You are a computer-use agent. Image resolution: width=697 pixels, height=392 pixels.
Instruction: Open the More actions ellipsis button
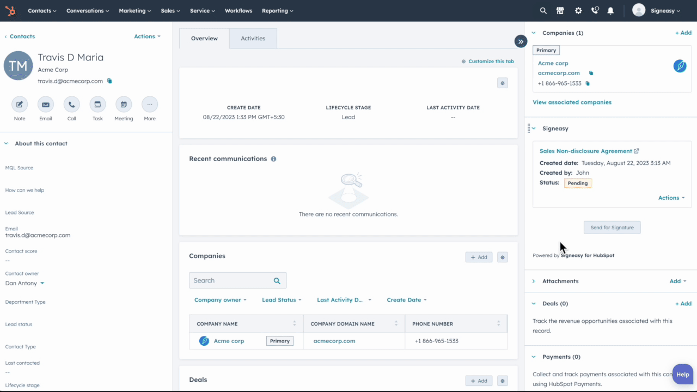click(x=150, y=105)
